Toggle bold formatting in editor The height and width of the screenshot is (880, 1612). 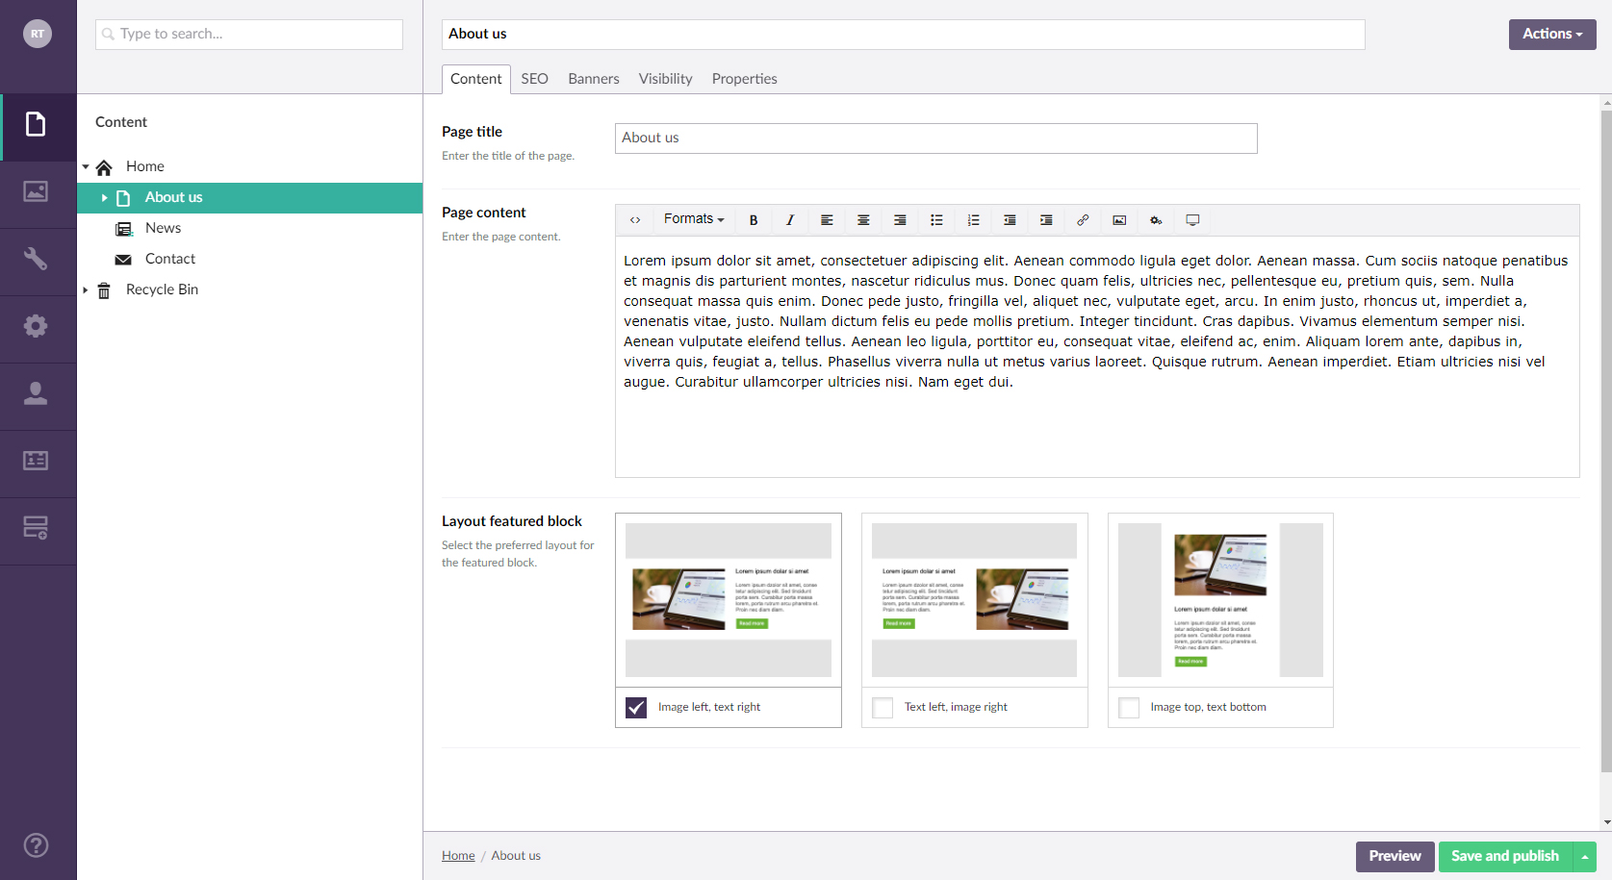(754, 220)
